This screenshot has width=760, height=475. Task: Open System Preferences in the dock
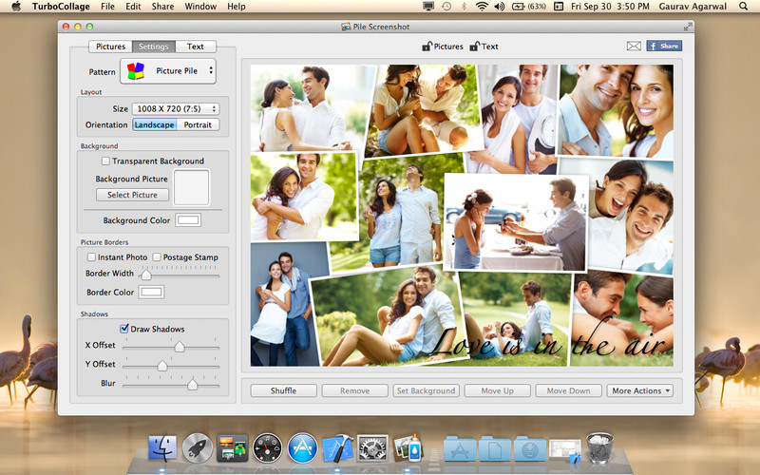(372, 447)
